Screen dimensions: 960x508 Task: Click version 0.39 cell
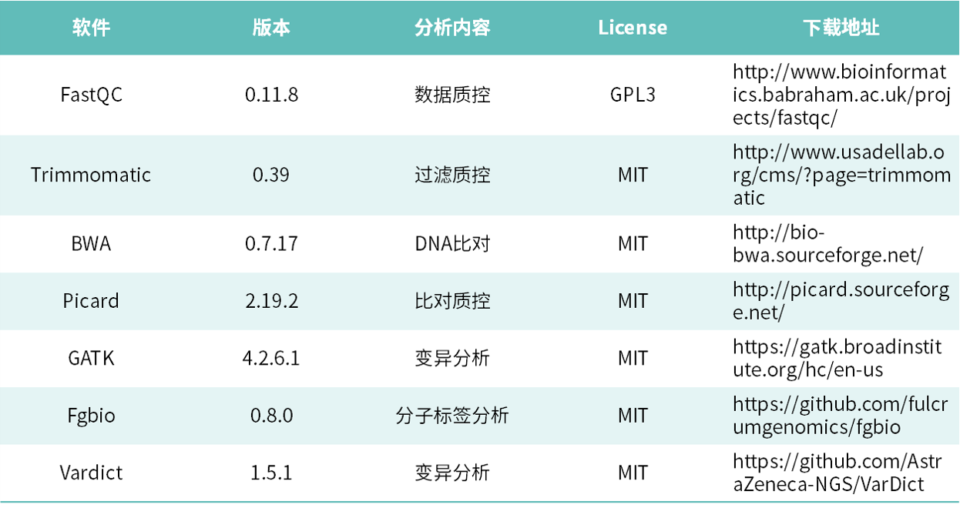[271, 175]
